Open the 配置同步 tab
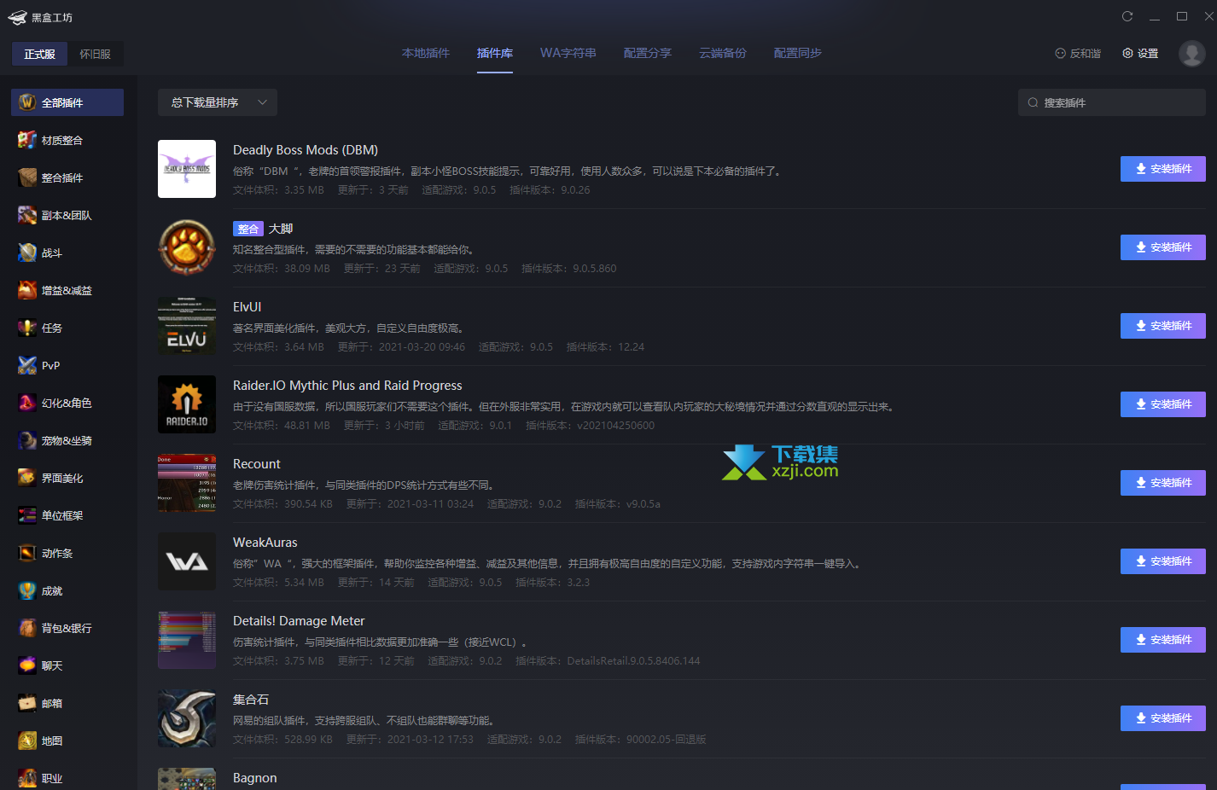 pos(798,53)
